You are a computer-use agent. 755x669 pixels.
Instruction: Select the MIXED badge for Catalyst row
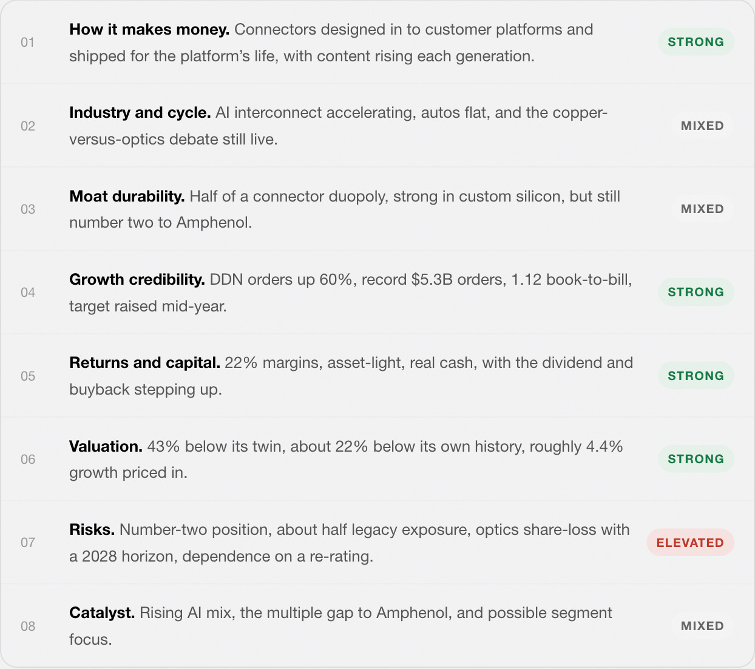coord(702,626)
